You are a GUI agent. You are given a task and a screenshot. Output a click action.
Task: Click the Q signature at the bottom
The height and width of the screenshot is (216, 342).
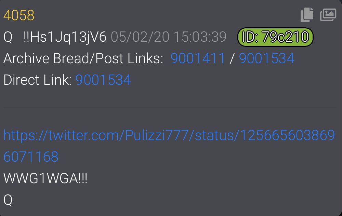[8, 200]
